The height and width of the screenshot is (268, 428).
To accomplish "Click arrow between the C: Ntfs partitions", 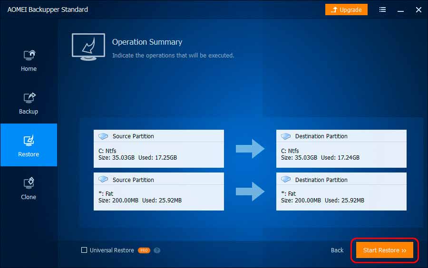I will click(x=250, y=149).
